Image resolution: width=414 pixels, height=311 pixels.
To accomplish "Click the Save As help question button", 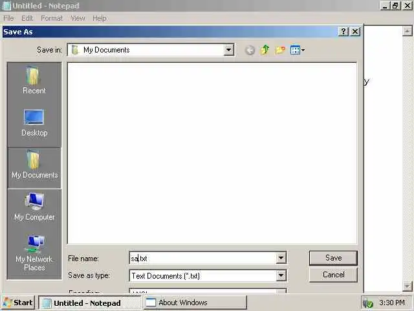I will click(x=343, y=32).
